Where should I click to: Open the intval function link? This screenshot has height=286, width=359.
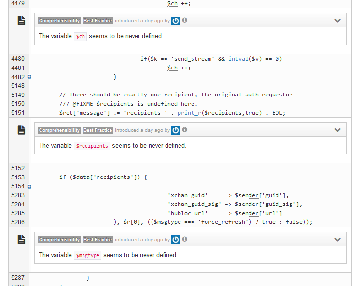[238, 59]
